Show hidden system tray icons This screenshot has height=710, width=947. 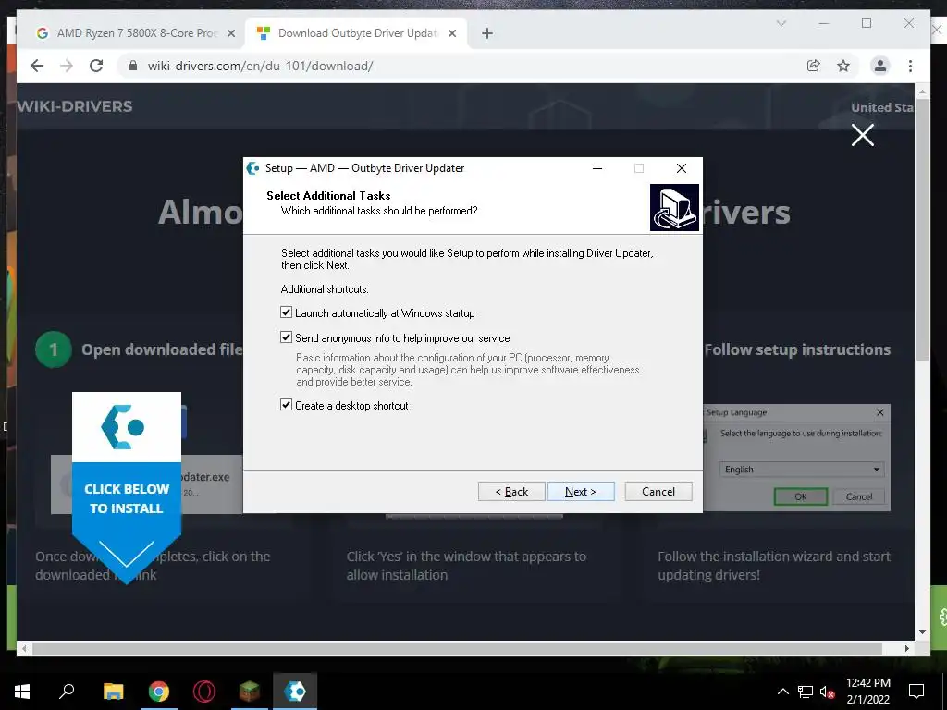[782, 692]
